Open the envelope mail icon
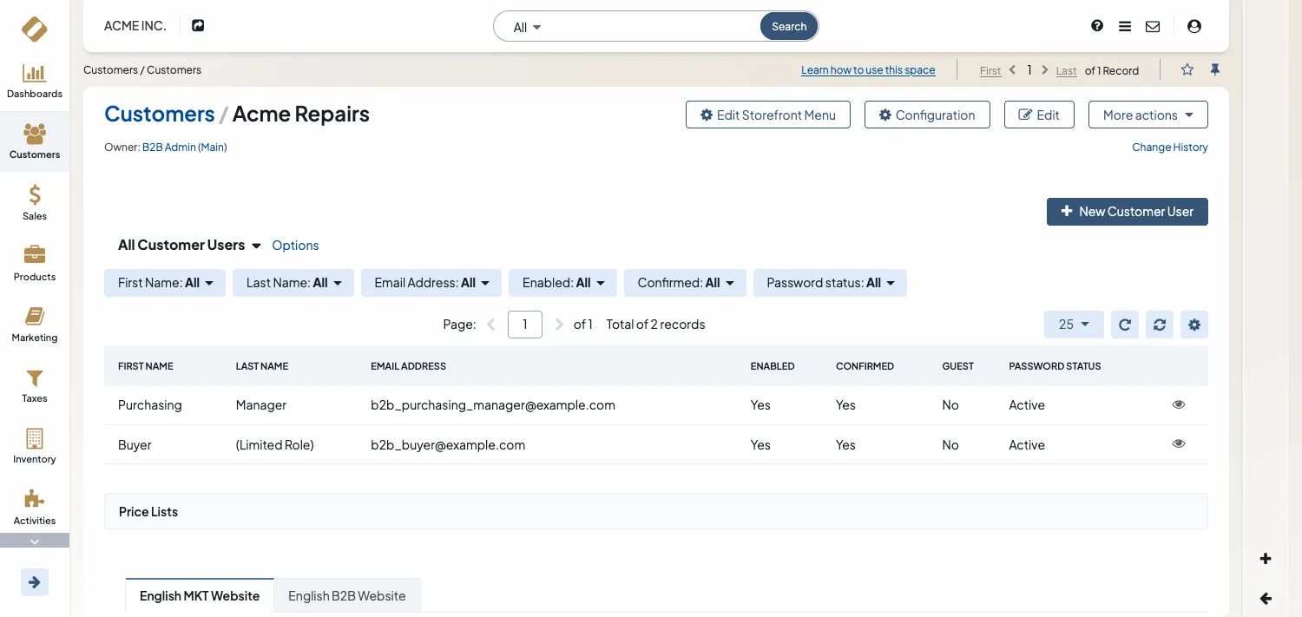Image resolution: width=1302 pixels, height=617 pixels. [x=1153, y=26]
